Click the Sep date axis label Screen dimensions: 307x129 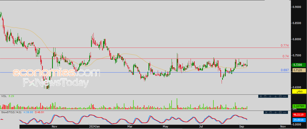[x=242, y=127]
